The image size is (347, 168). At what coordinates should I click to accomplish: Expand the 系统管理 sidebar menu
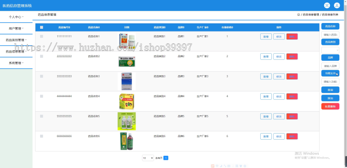tap(16, 63)
